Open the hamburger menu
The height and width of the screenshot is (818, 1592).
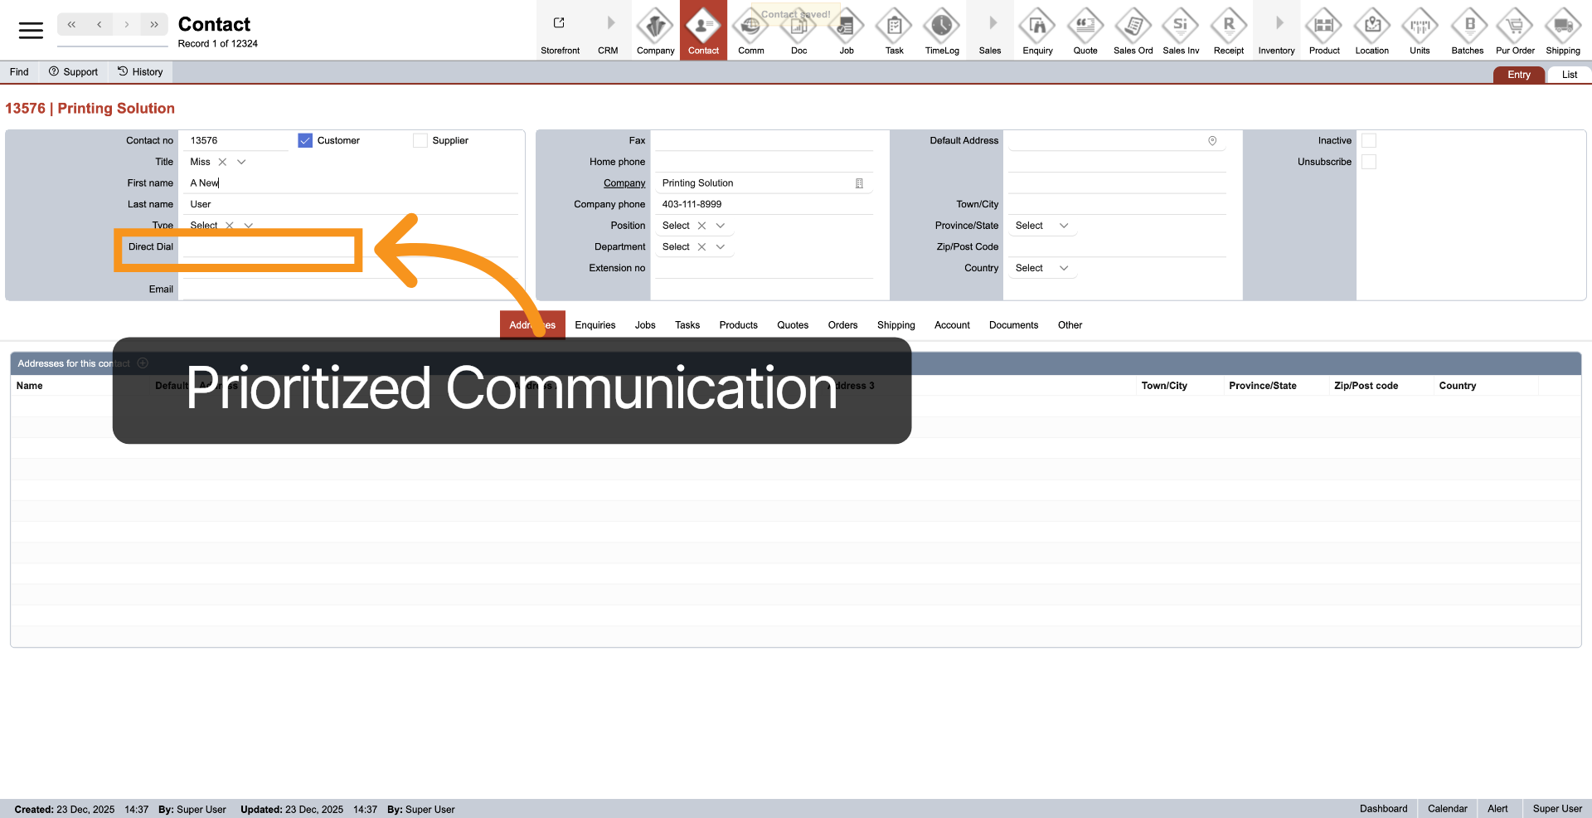coord(31,31)
